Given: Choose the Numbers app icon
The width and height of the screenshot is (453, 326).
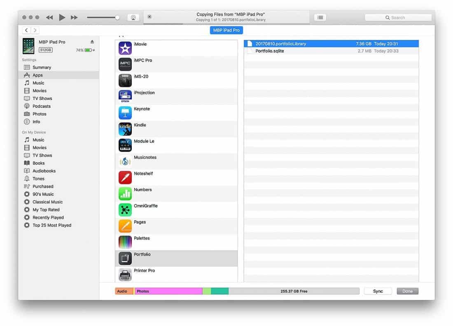Looking at the screenshot, I should click(x=125, y=193).
